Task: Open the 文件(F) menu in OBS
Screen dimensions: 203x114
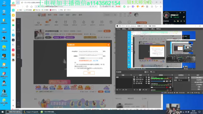Action: (118, 29)
